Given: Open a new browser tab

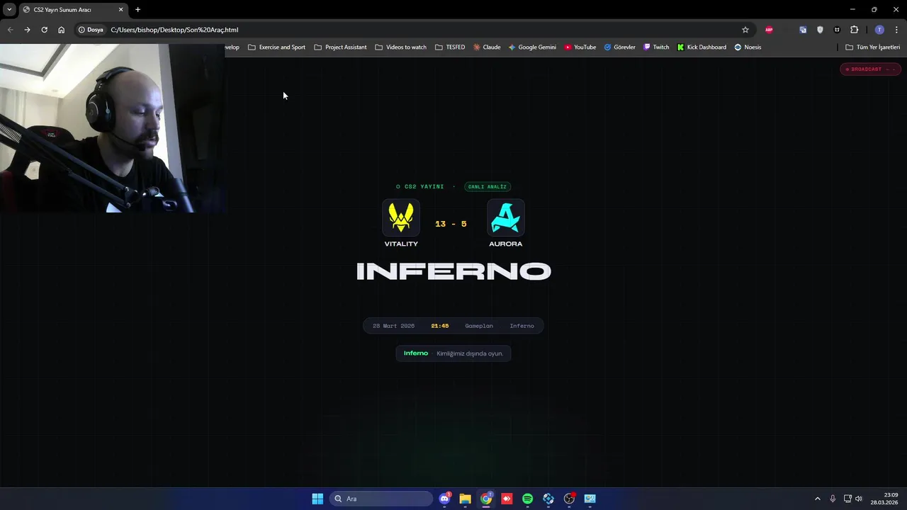Looking at the screenshot, I should click(137, 10).
